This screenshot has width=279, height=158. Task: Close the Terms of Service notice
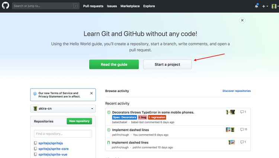pos(92,93)
